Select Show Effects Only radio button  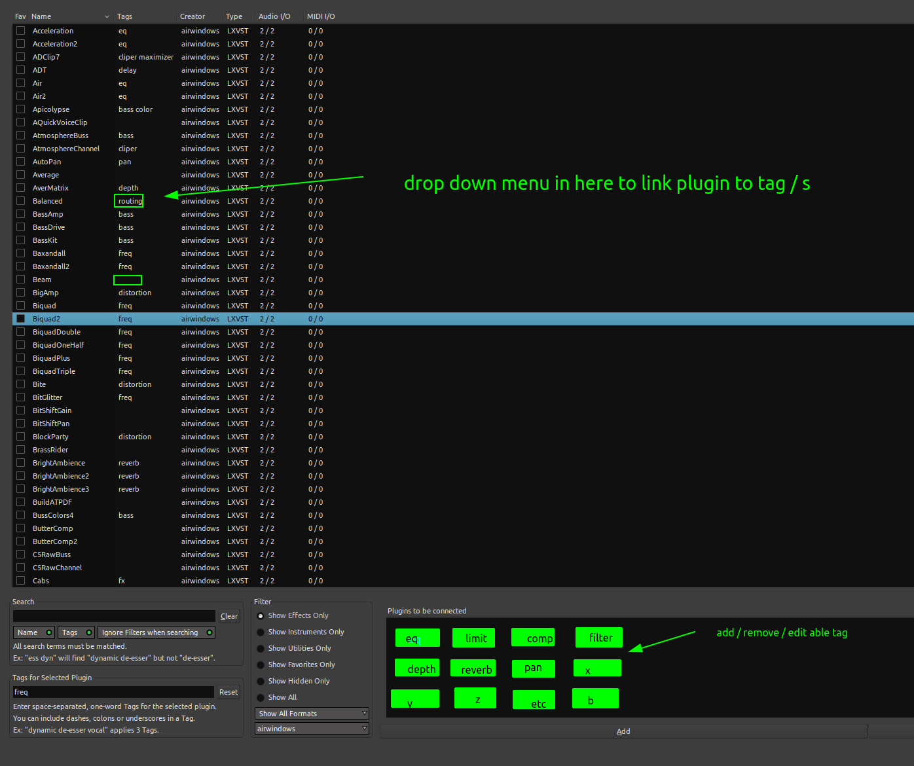(x=261, y=616)
